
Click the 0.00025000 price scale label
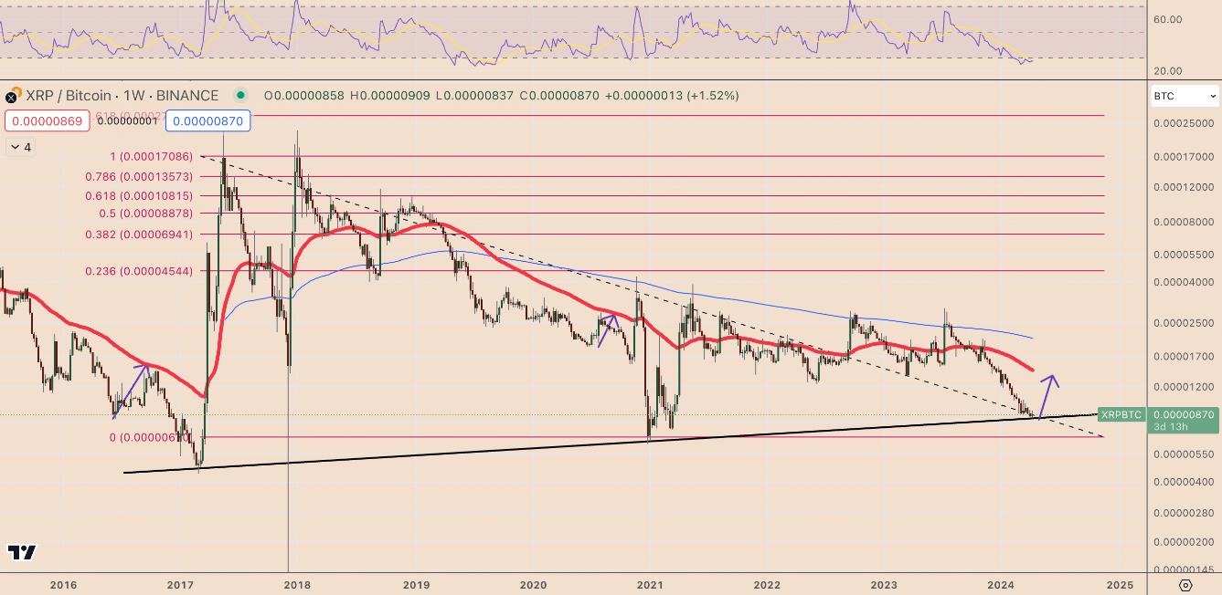pyautogui.click(x=1183, y=123)
